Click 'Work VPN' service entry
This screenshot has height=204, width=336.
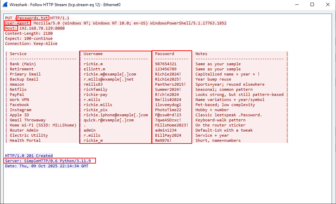pyautogui.click(x=19, y=100)
